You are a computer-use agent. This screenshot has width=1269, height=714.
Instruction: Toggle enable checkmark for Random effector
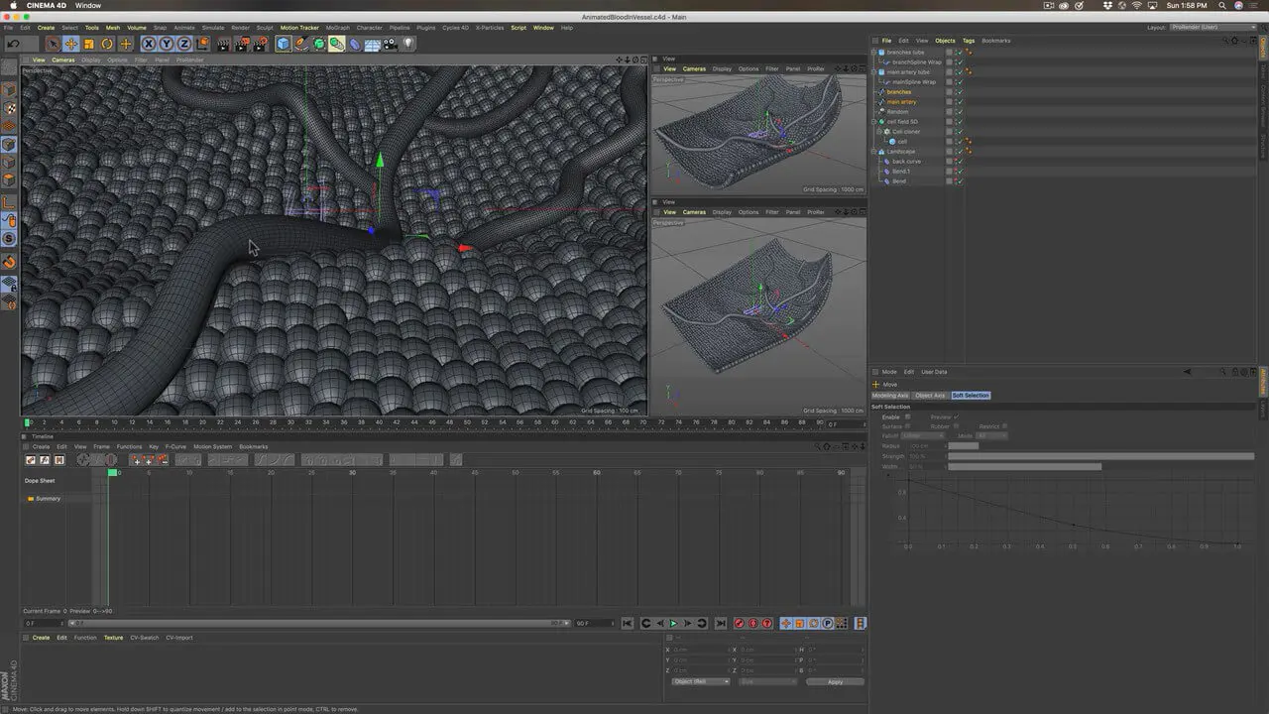tap(960, 112)
